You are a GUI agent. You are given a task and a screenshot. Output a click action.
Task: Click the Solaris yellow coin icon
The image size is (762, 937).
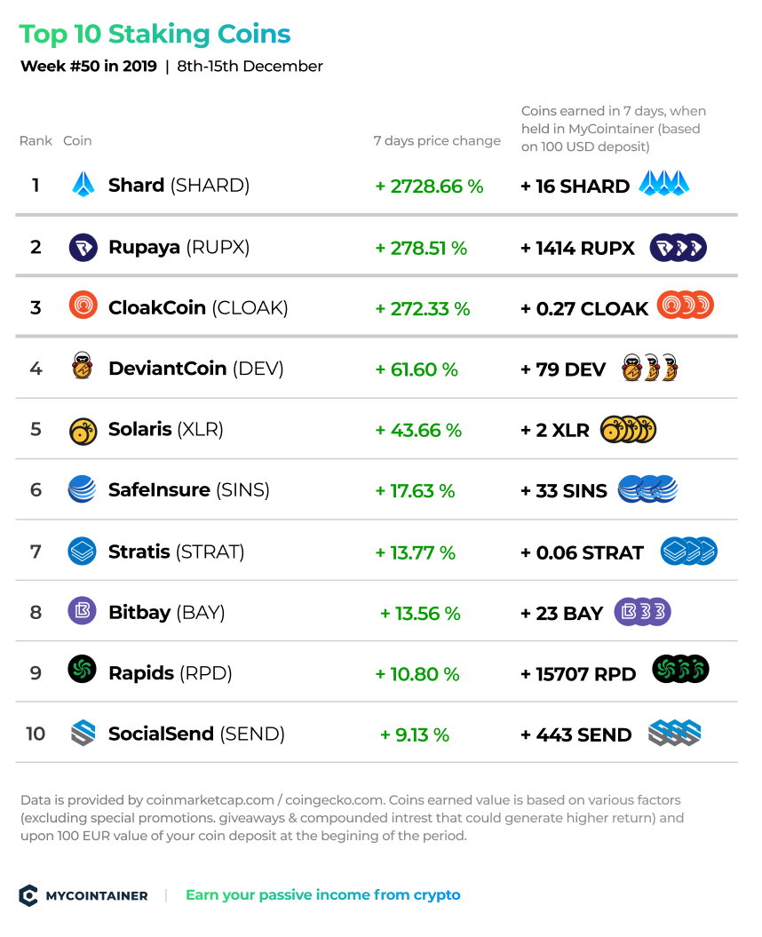coord(83,432)
